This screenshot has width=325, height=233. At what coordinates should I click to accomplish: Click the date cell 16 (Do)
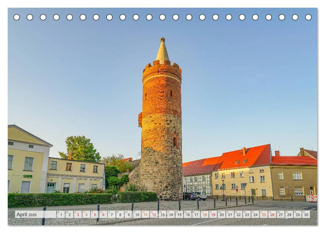[x=188, y=214]
